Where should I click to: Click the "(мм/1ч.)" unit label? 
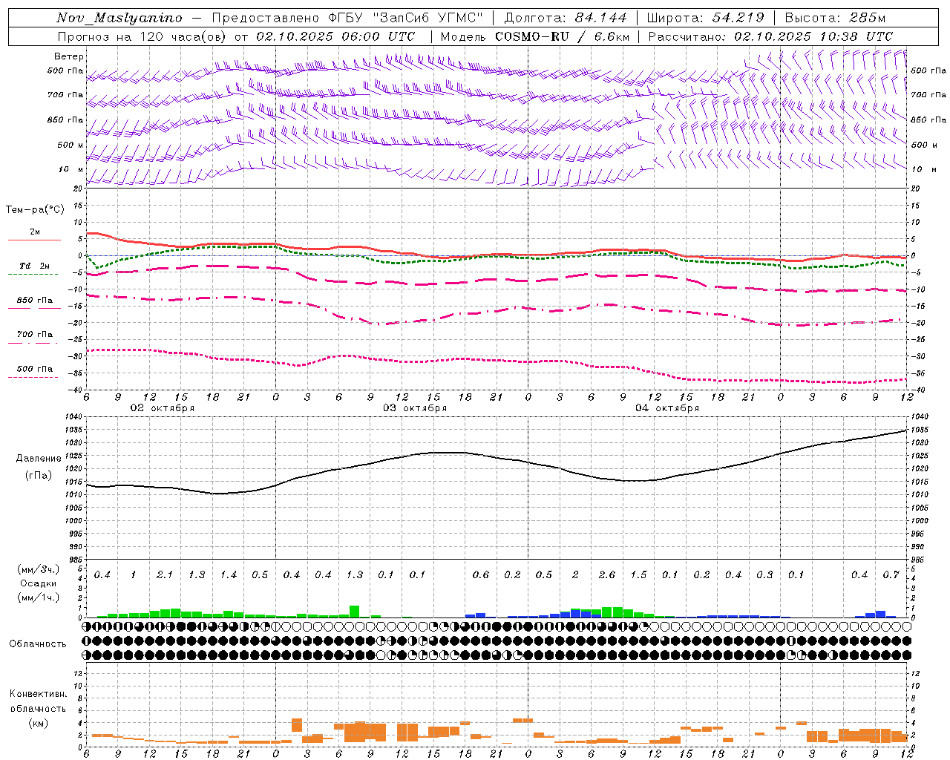39,597
